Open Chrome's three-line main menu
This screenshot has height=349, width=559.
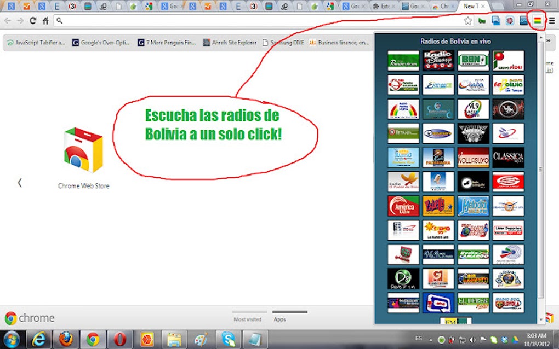[x=552, y=21]
